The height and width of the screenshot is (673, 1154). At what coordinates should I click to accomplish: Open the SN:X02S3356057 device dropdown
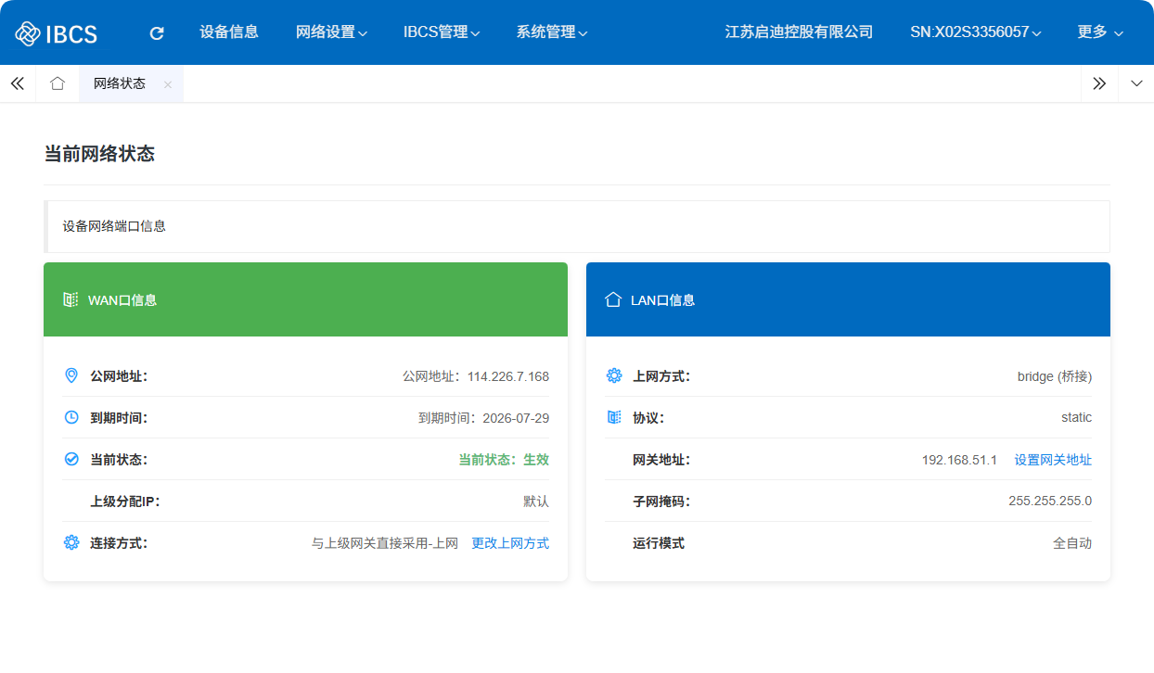975,32
